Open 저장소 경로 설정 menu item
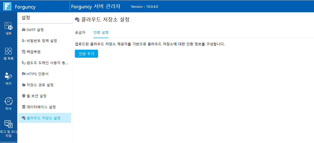 [45, 85]
